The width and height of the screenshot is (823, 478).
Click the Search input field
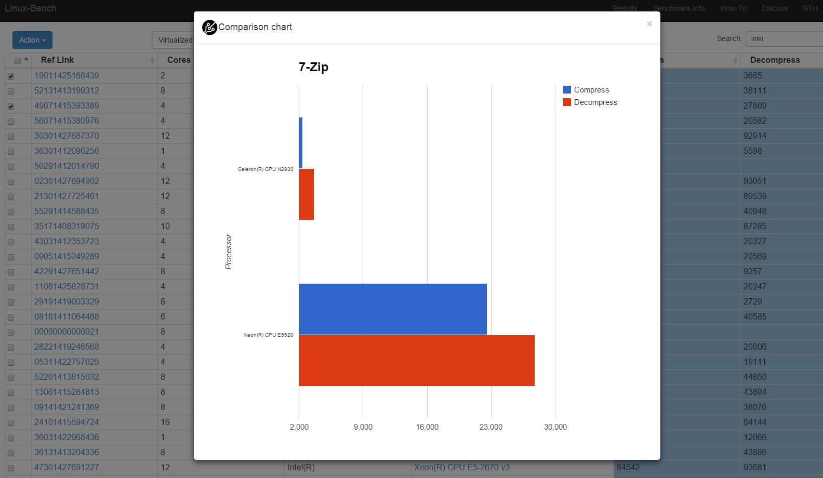tap(784, 39)
